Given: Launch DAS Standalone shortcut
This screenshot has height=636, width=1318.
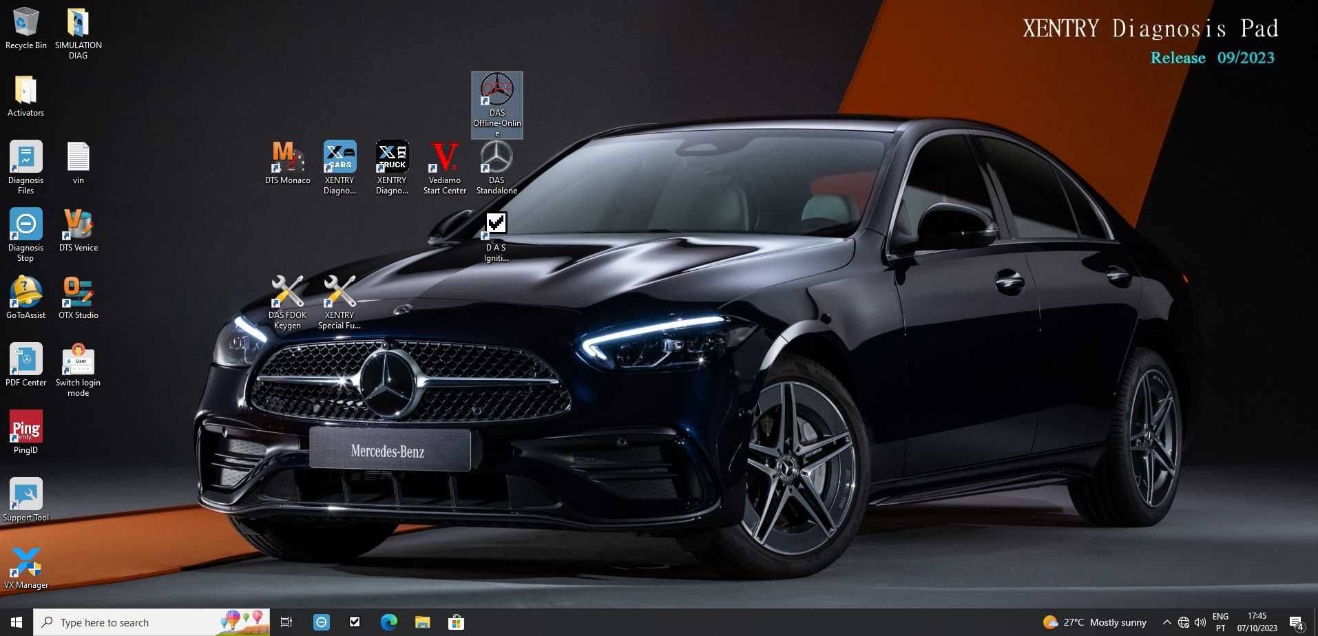Looking at the screenshot, I should pos(497,167).
